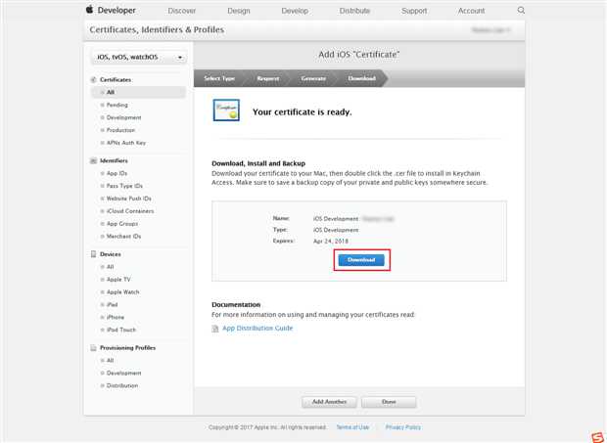This screenshot has width=607, height=443.
Task: Click the 'Apr 24, 2018' expiry date
Action: point(331,242)
